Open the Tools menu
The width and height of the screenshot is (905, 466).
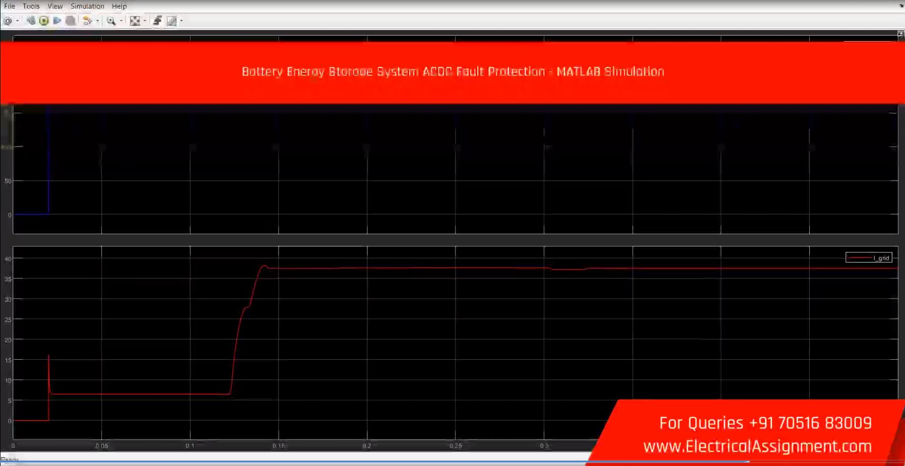[x=31, y=6]
